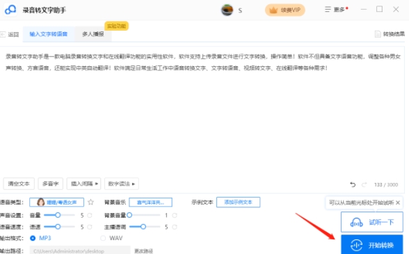This screenshot has width=409, height=254.
Task: Go back with the 返回 arrow
Action: pos(10,34)
